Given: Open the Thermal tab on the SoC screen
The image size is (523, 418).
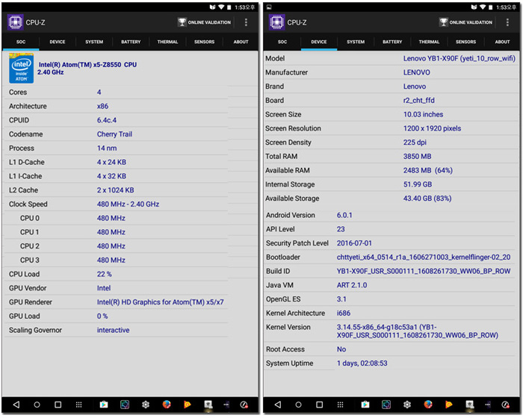Looking at the screenshot, I should point(167,42).
